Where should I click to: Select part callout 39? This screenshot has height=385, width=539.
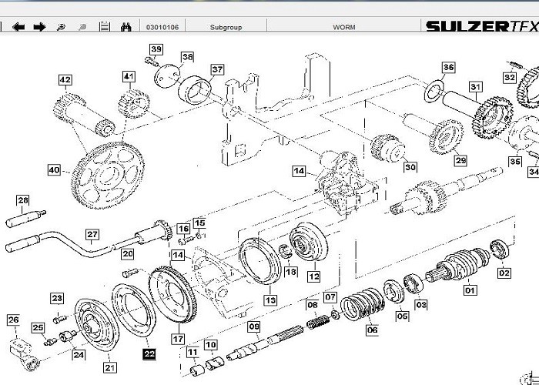point(156,49)
